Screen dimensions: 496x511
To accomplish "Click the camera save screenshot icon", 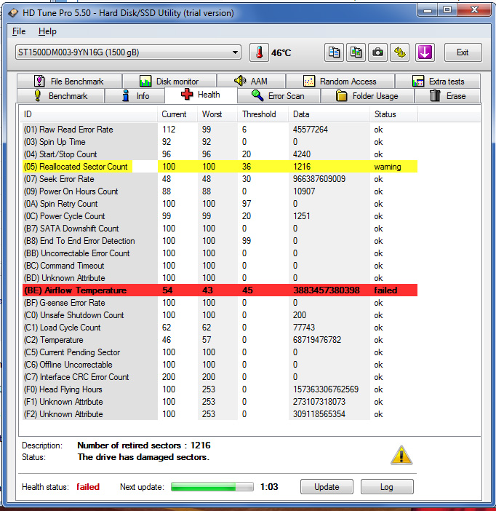I will click(377, 52).
